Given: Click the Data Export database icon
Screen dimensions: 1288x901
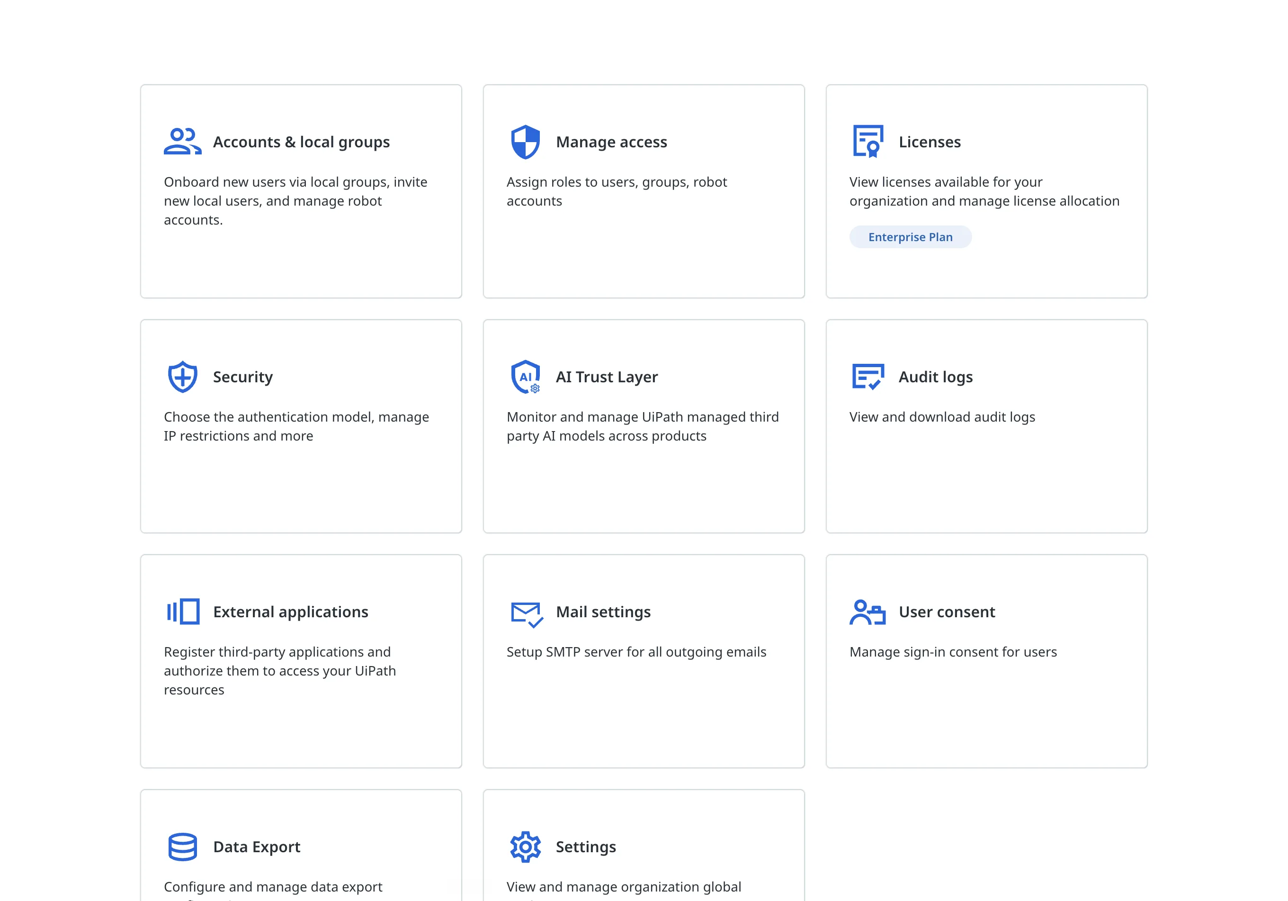Looking at the screenshot, I should [x=182, y=847].
